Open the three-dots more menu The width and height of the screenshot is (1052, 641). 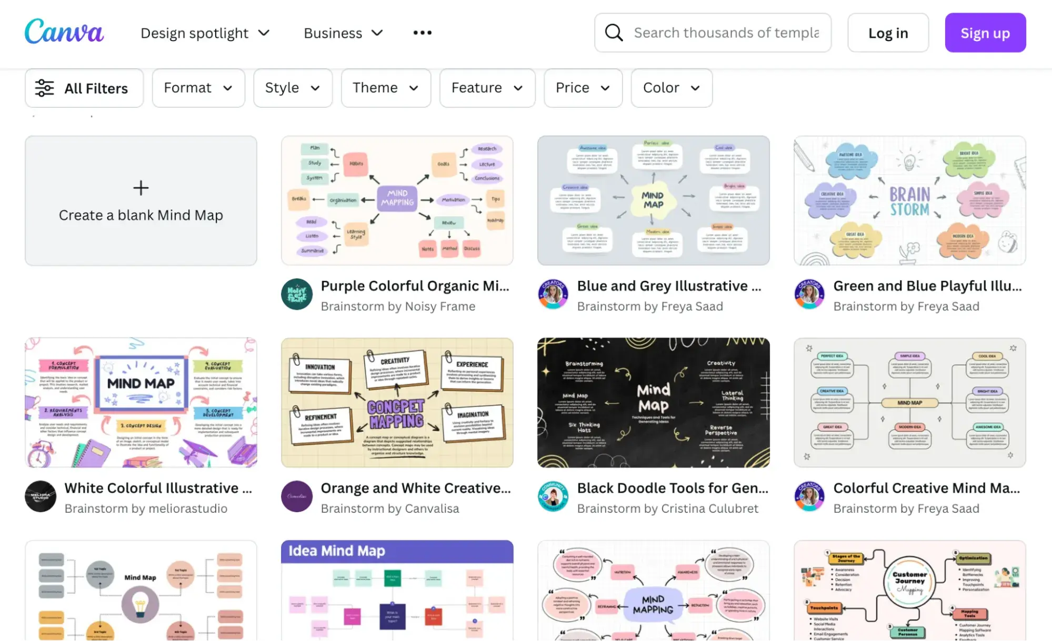click(422, 33)
